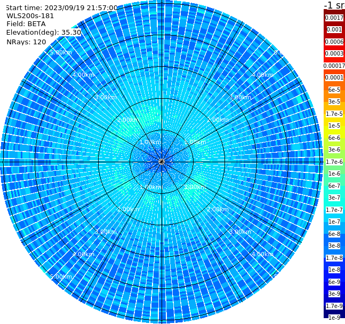
Task: Choose the 3e-7 color scale tick
Action: pos(334,197)
